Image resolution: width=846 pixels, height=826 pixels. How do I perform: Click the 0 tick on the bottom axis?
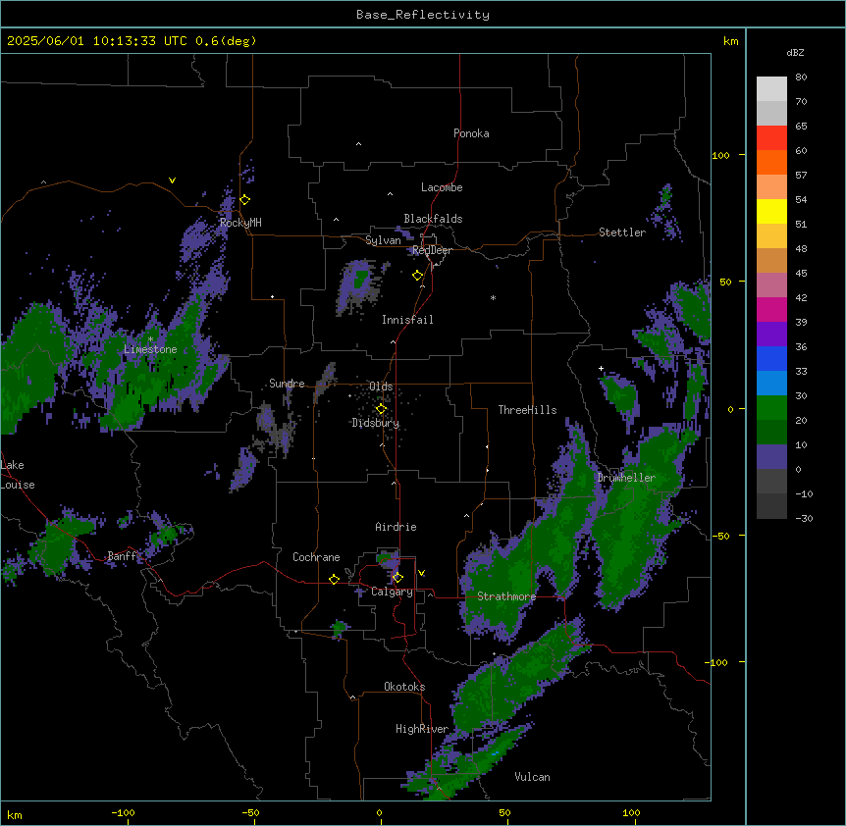pyautogui.click(x=379, y=812)
